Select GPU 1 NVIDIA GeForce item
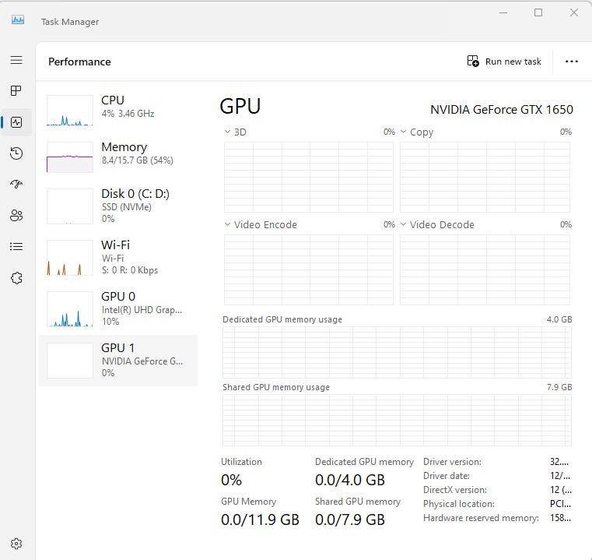 pyautogui.click(x=118, y=361)
